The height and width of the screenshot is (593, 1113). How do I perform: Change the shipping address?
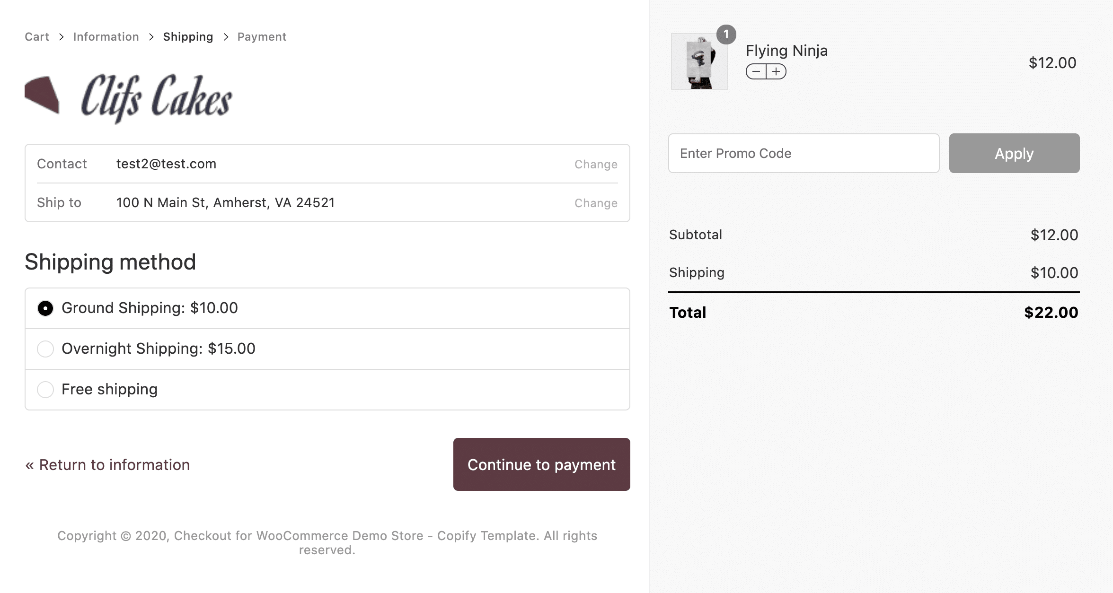[x=595, y=203]
